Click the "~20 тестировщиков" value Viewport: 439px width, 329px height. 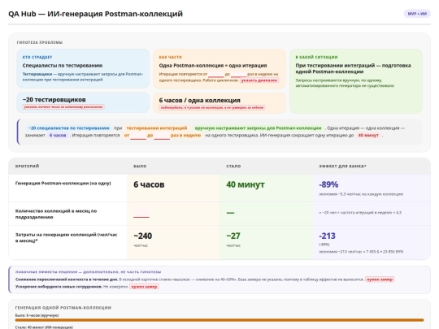click(54, 100)
